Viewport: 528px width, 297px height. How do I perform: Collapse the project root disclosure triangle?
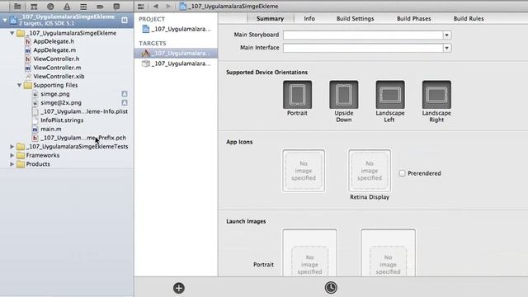(5, 20)
